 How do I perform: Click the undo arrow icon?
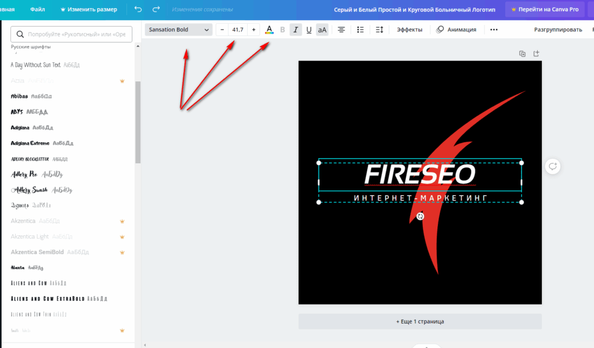[x=137, y=9]
